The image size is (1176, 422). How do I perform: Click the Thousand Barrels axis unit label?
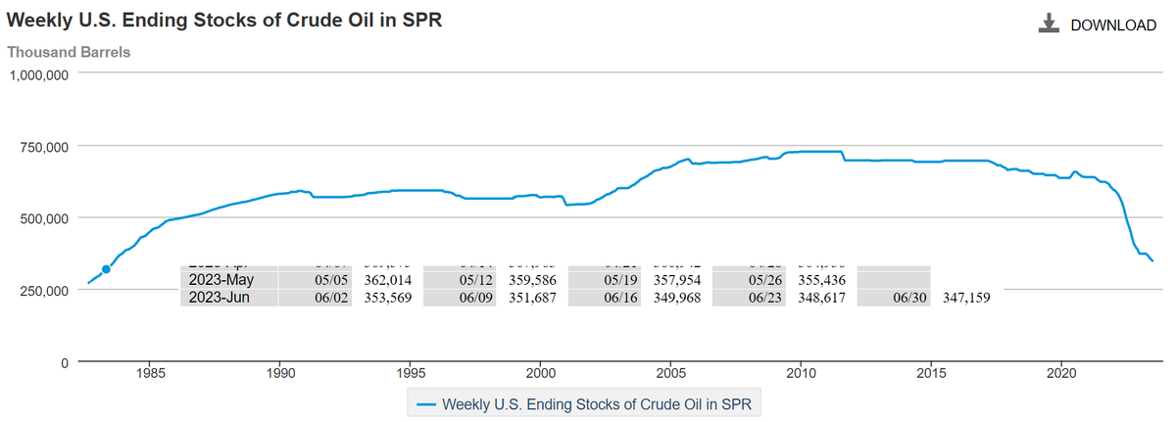(x=69, y=51)
